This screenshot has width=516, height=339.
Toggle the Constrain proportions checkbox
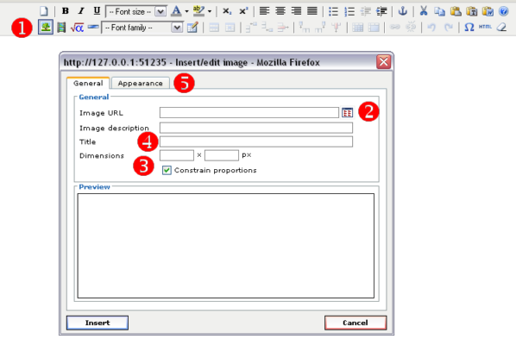coord(167,170)
